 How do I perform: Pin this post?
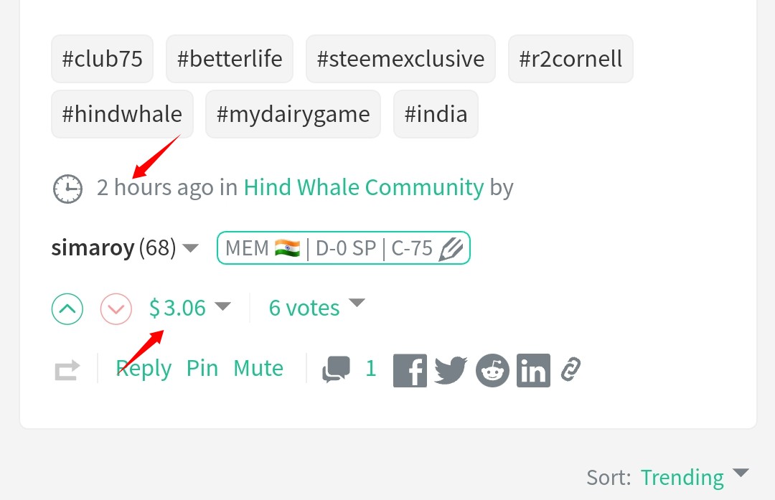pyautogui.click(x=202, y=368)
